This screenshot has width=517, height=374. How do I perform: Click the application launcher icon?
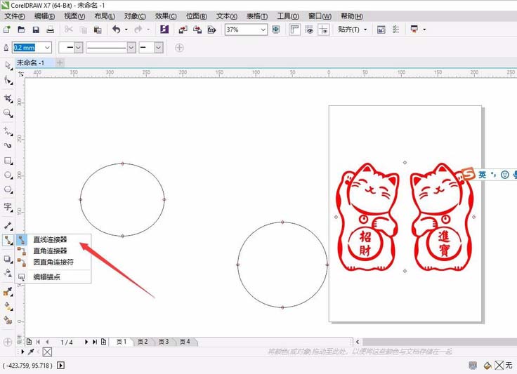coord(414,29)
